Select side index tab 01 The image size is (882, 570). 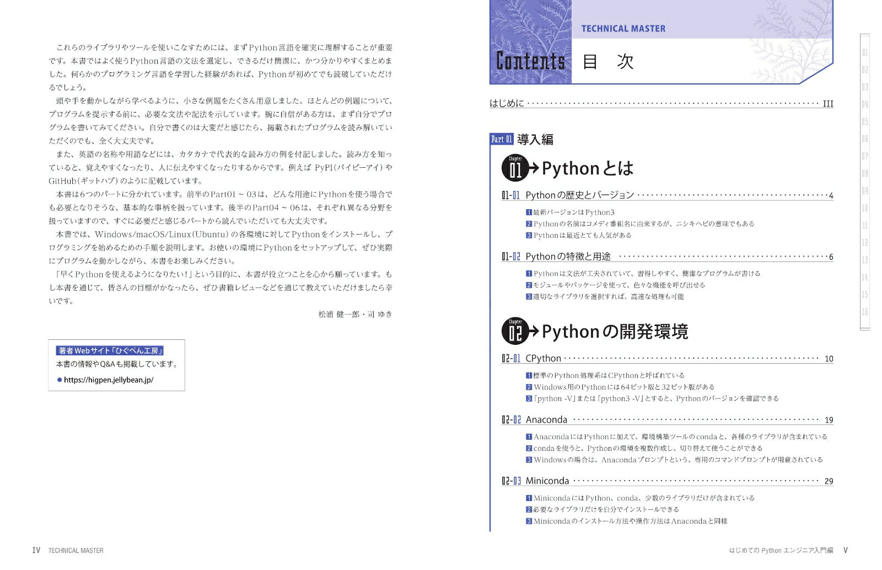click(865, 52)
